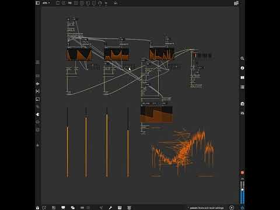
Task: Open the snapshots camera icon
Action: pyautogui.click(x=242, y=104)
